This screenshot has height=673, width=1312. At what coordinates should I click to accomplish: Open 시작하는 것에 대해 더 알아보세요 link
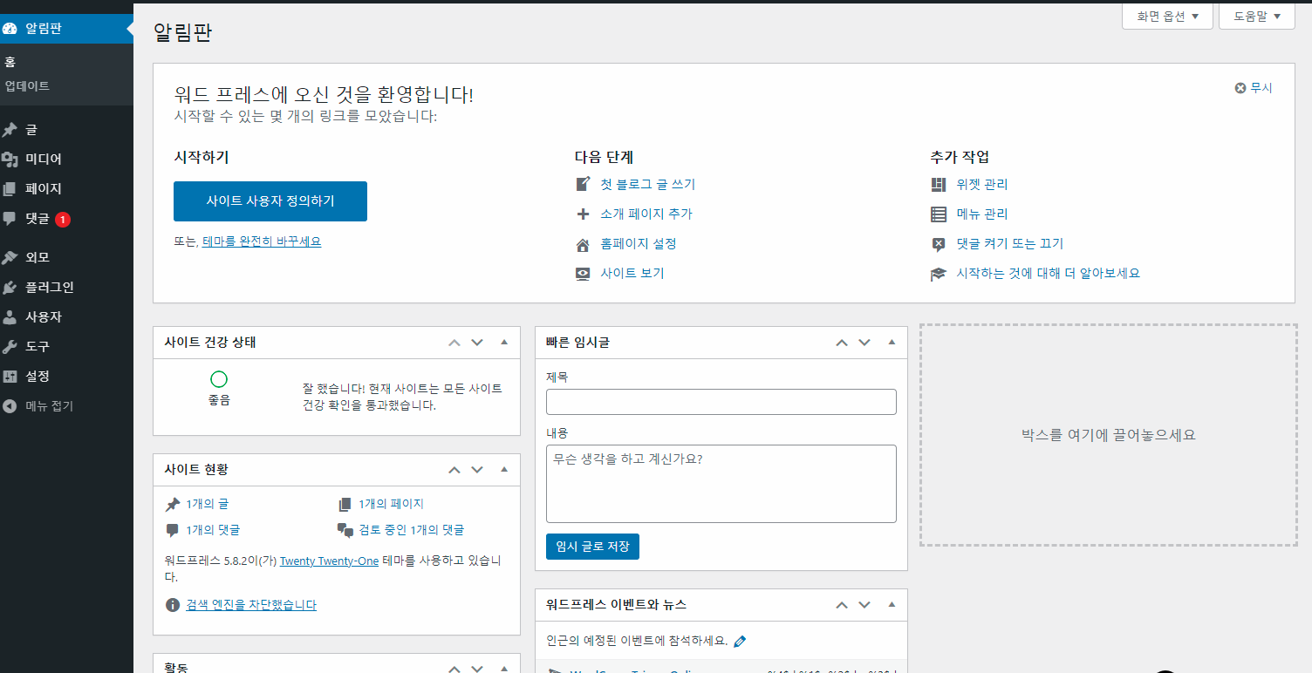point(1049,274)
